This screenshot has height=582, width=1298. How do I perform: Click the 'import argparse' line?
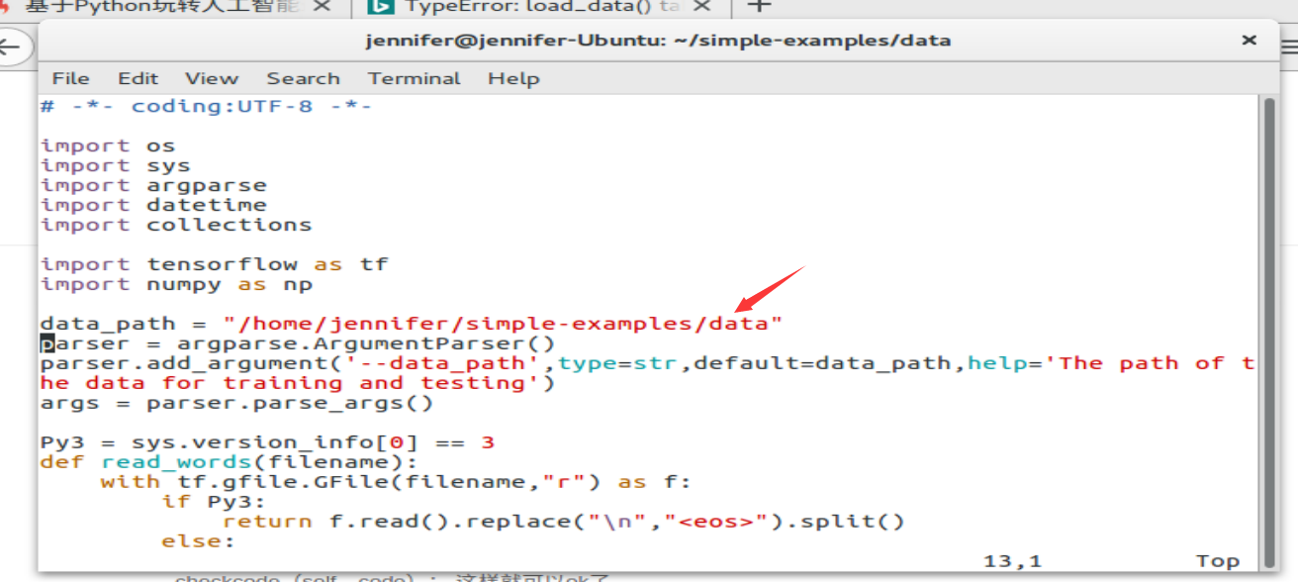[153, 185]
